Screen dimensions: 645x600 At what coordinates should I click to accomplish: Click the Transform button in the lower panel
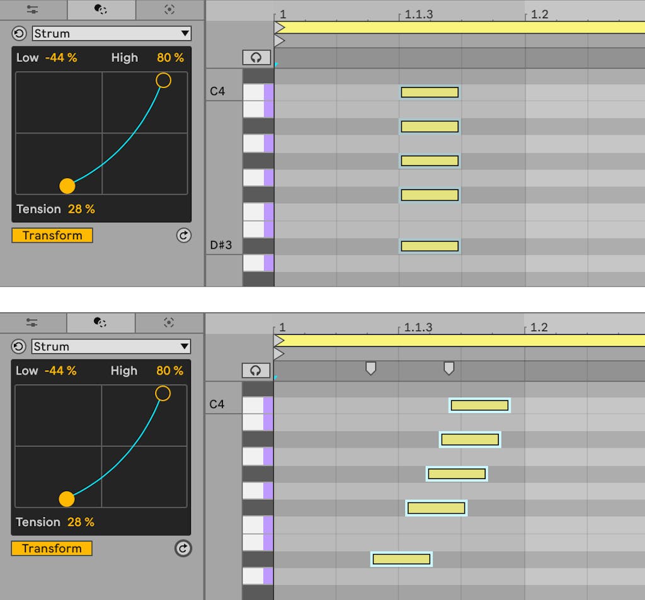click(x=52, y=548)
